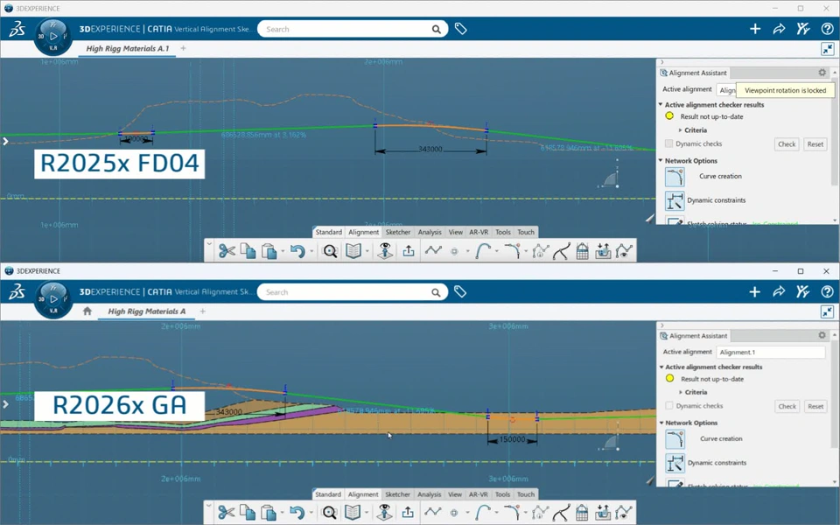Switch to Standard tab in top window
The height and width of the screenshot is (525, 840).
pyautogui.click(x=328, y=232)
